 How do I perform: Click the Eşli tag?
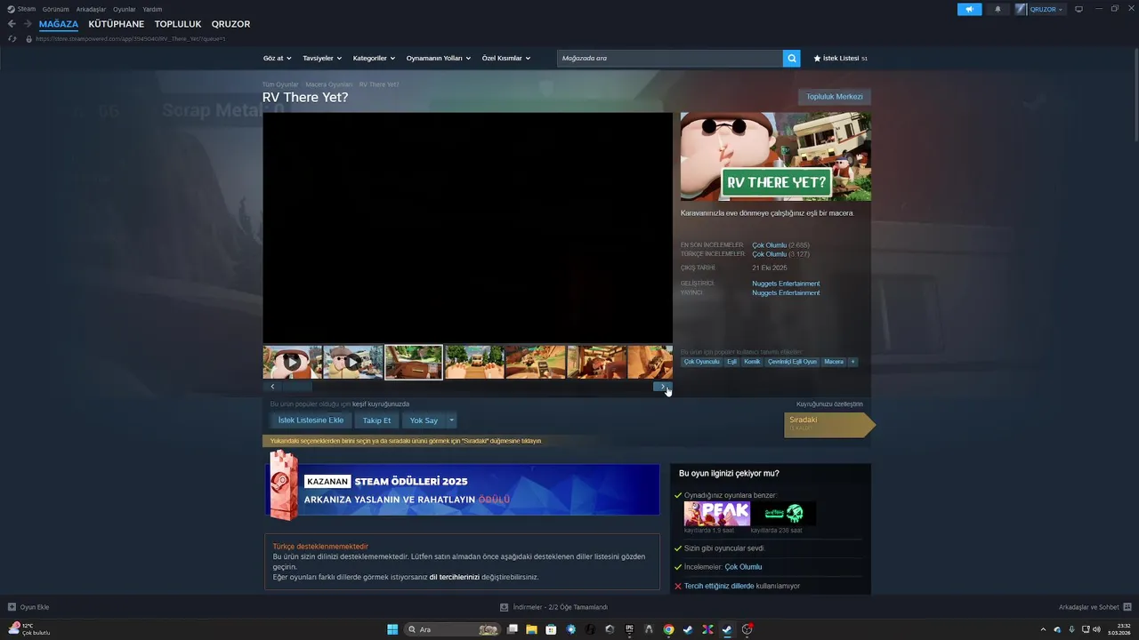731,362
